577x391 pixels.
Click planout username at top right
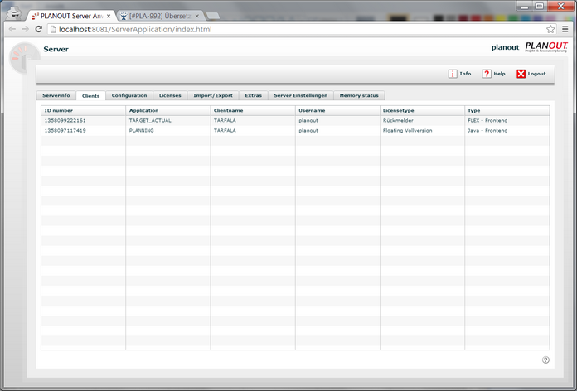point(505,47)
